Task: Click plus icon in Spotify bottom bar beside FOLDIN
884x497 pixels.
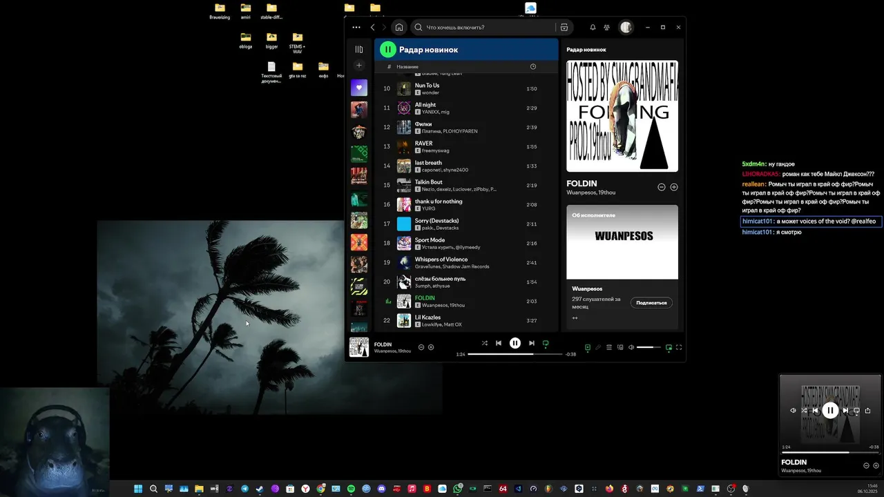Action: point(431,347)
